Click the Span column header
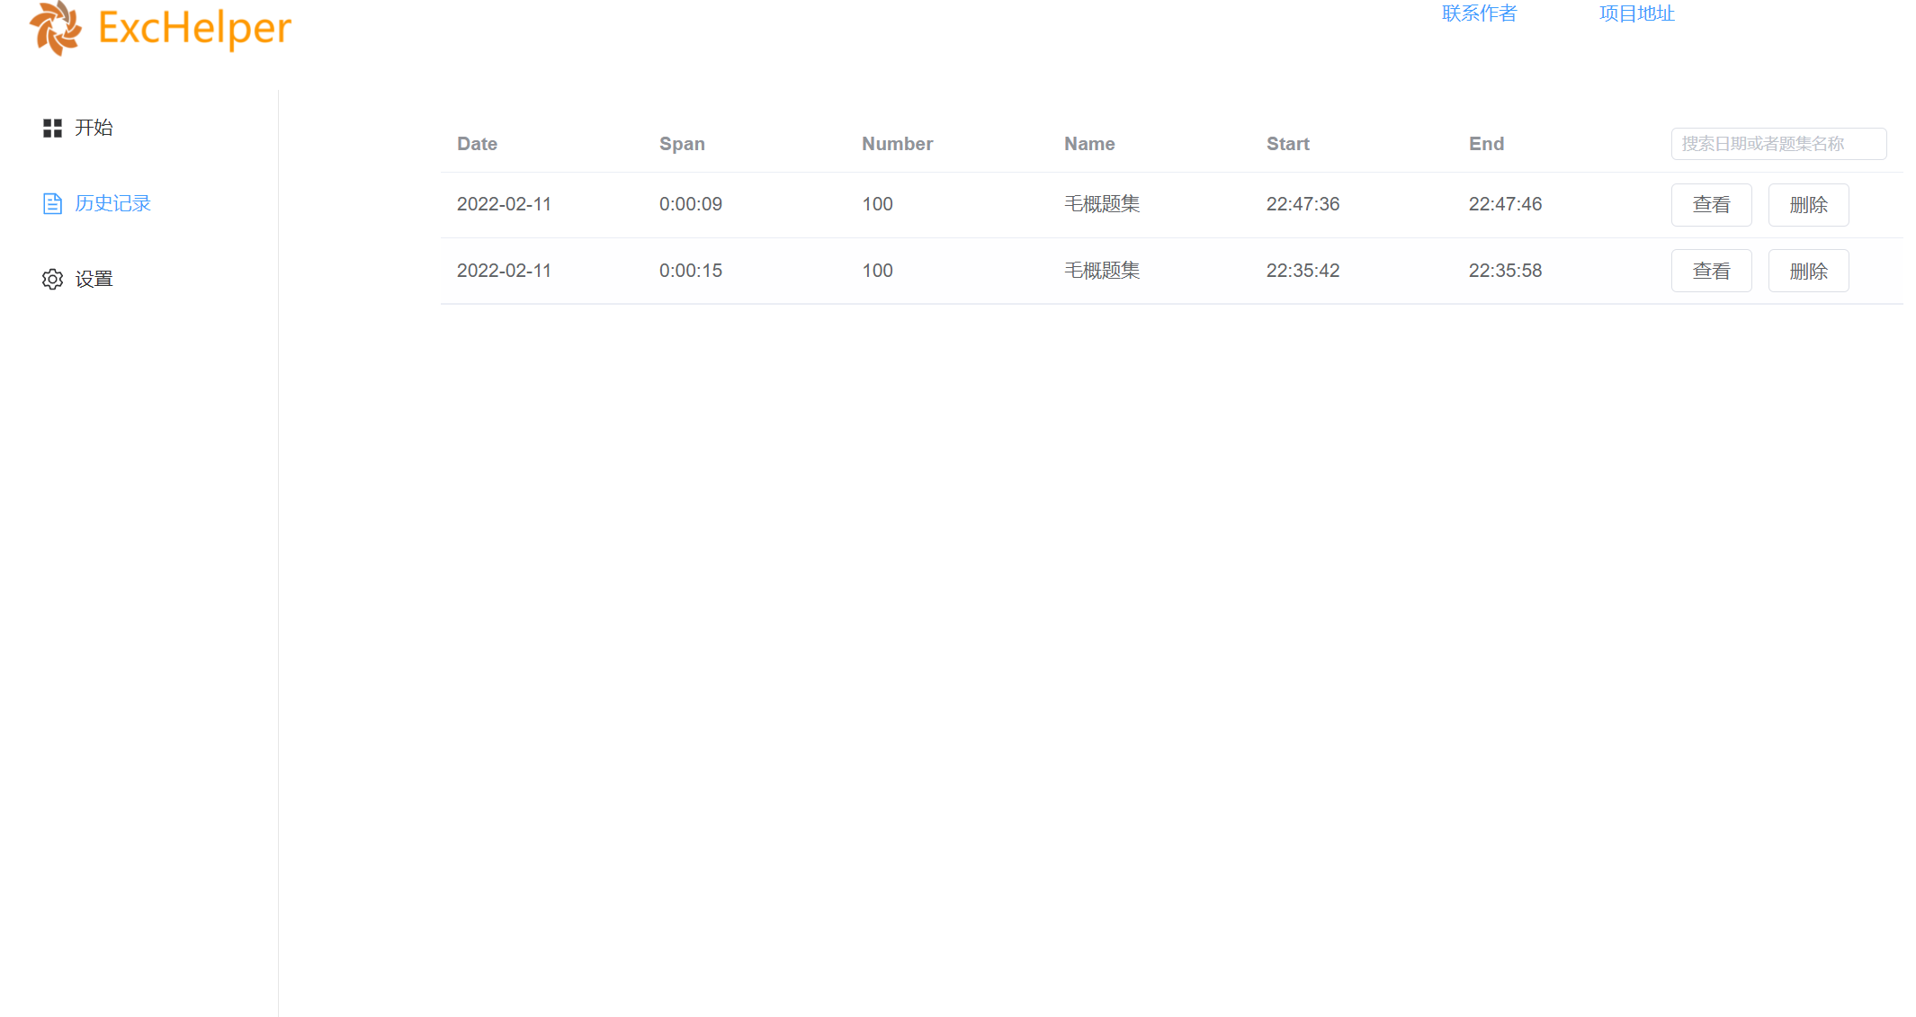Image resolution: width=1916 pixels, height=1017 pixels. pyautogui.click(x=682, y=144)
